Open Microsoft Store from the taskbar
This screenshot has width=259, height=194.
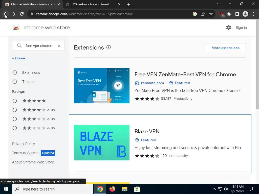click(137, 189)
